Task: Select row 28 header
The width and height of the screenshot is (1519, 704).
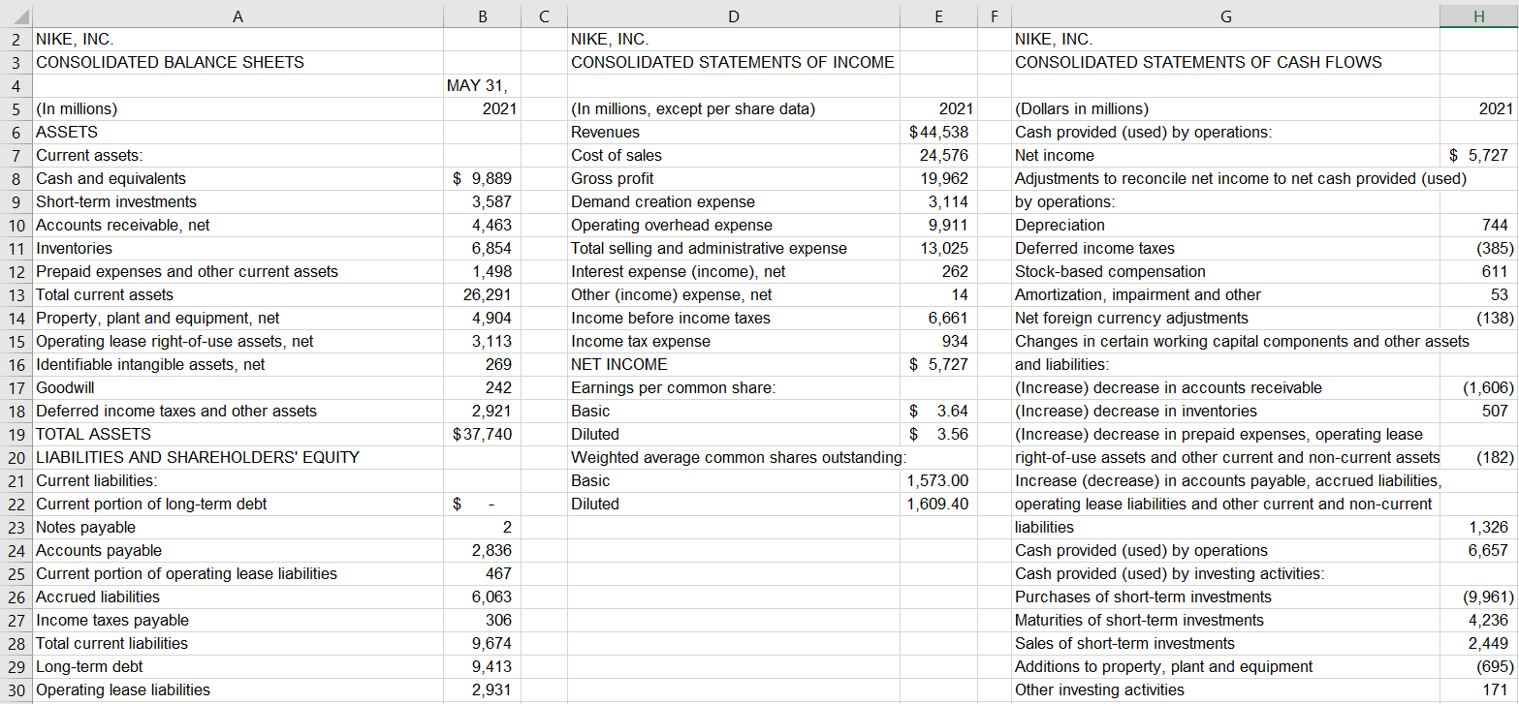Action: click(16, 643)
